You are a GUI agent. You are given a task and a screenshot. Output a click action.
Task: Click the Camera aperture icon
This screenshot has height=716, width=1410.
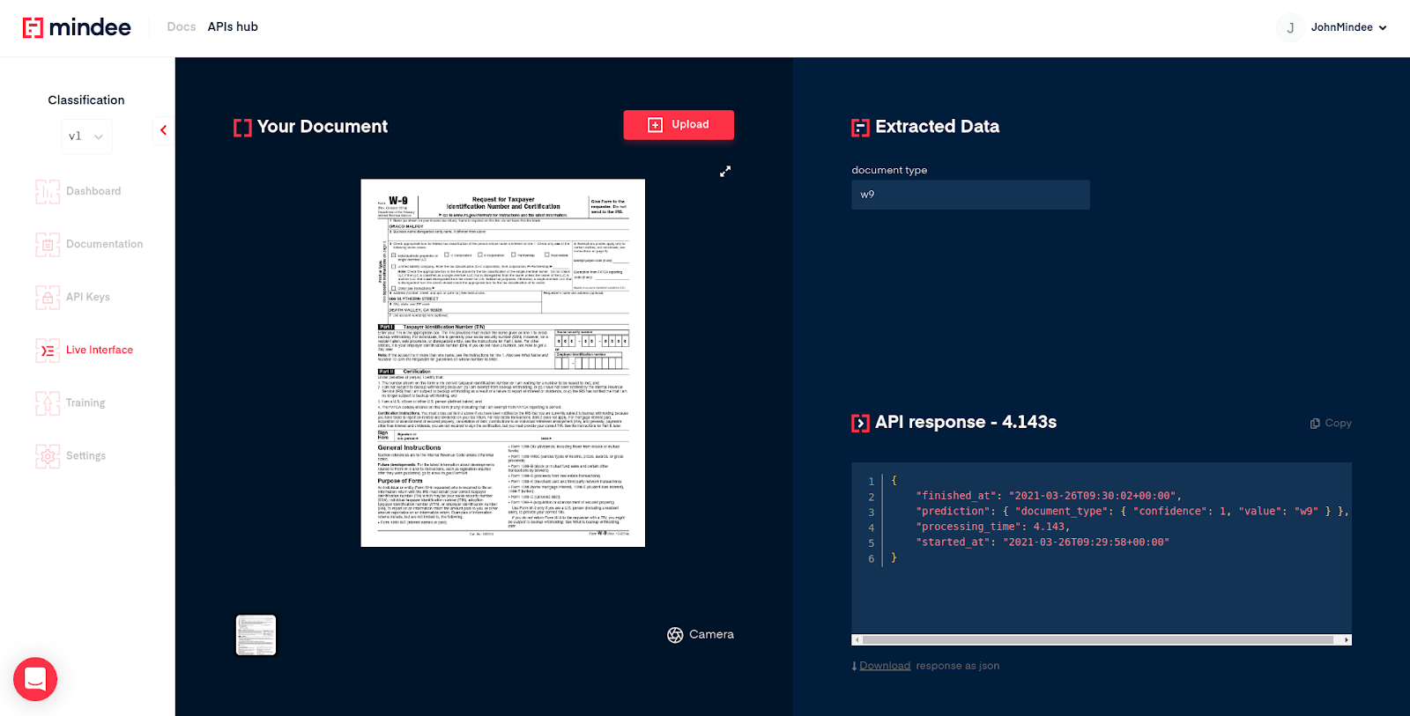675,635
